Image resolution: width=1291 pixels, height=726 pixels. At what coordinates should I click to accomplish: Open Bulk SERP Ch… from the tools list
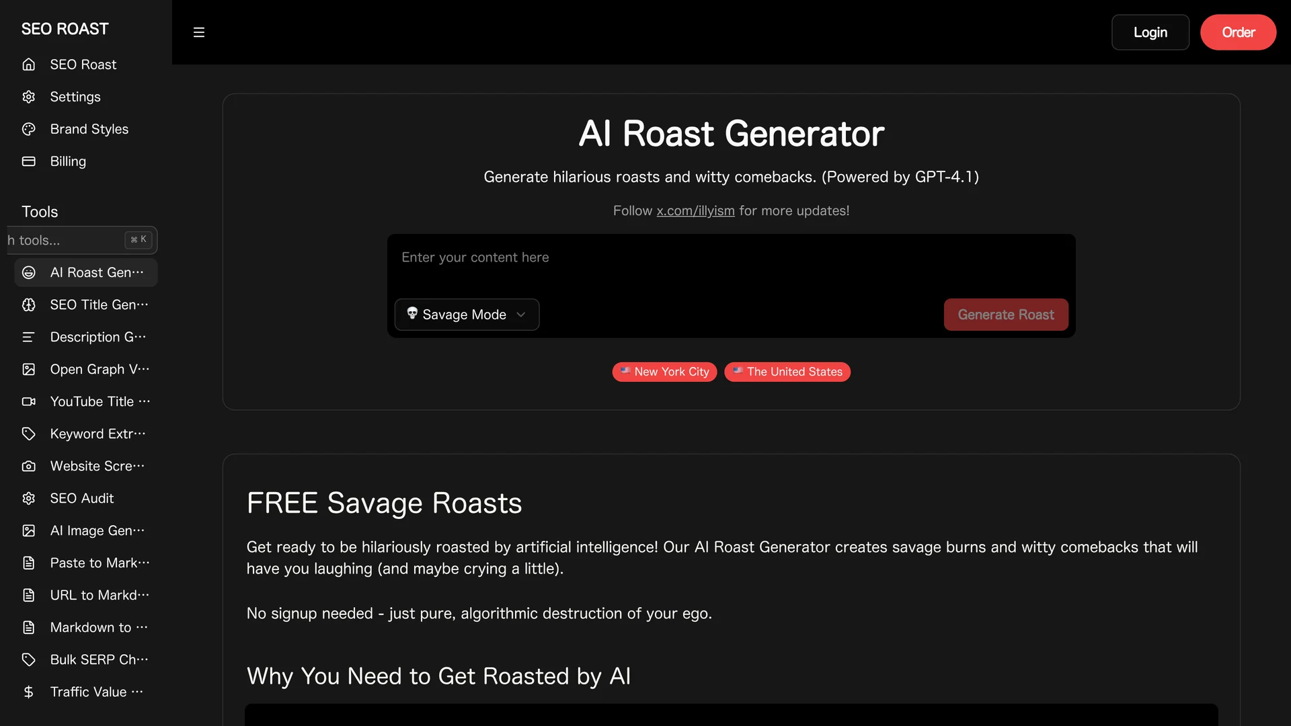pos(85,659)
